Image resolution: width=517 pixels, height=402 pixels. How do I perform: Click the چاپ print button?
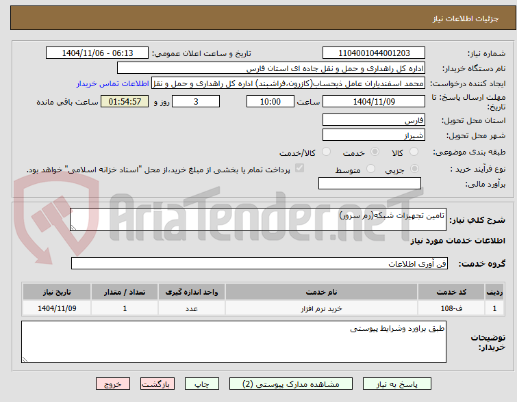202,384
